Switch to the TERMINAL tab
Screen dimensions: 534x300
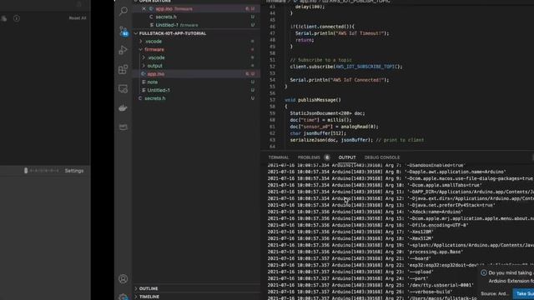(278, 157)
